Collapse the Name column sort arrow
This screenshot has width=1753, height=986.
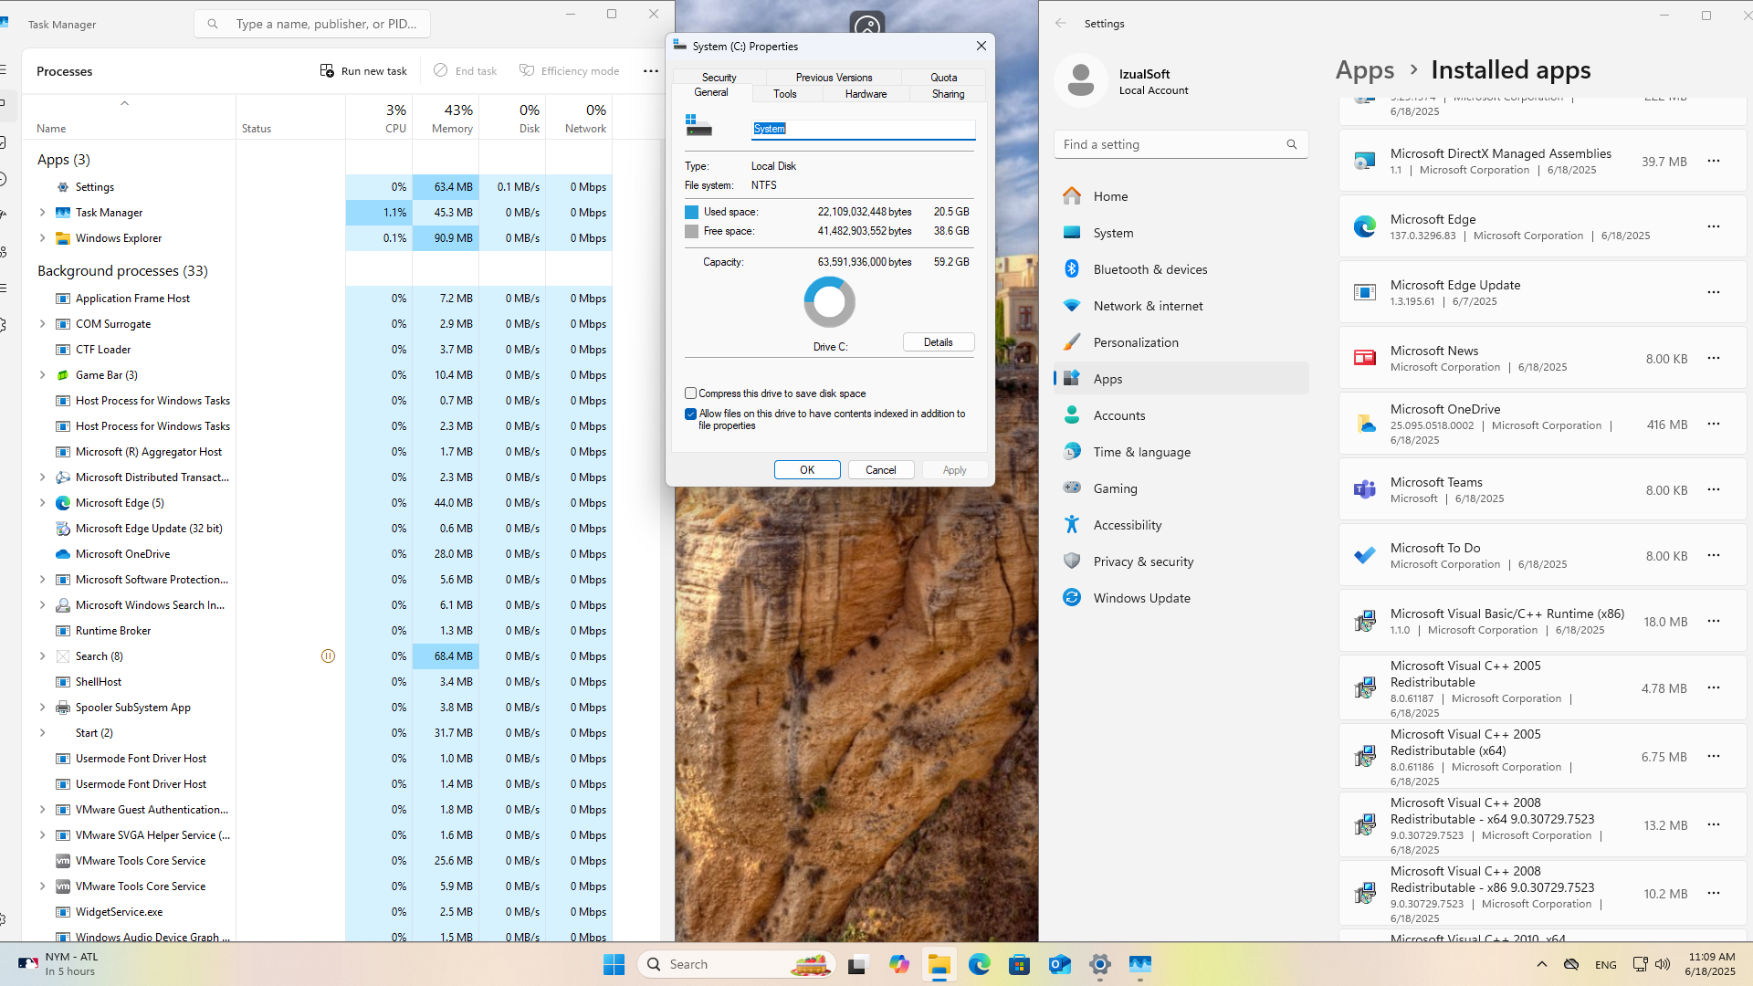[x=125, y=103]
